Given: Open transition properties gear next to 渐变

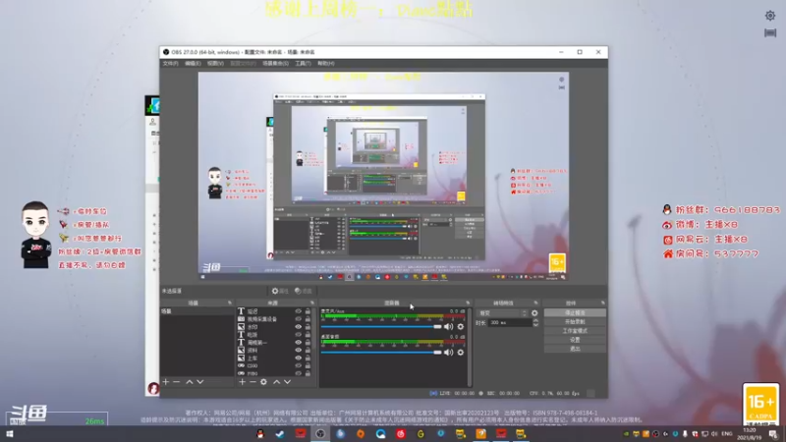Looking at the screenshot, I should point(534,313).
